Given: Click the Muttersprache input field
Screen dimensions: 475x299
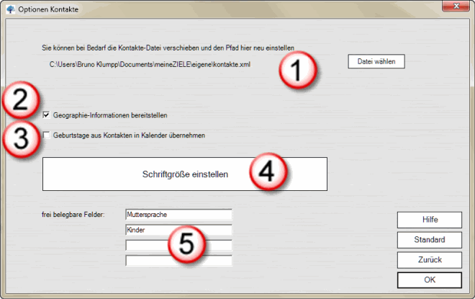Looking at the screenshot, I should [178, 215].
